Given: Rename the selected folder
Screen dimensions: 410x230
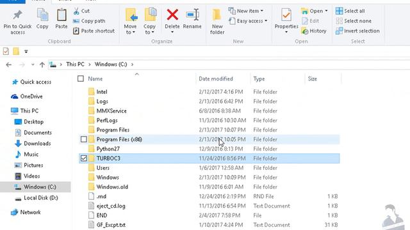Looking at the screenshot, I should pyautogui.click(x=192, y=19).
